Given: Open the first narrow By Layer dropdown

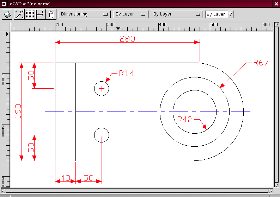Looking at the screenshot, I should point(130,14).
